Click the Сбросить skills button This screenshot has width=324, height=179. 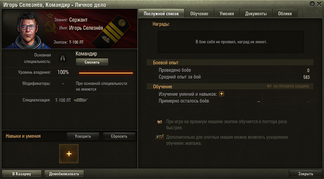(x=119, y=136)
